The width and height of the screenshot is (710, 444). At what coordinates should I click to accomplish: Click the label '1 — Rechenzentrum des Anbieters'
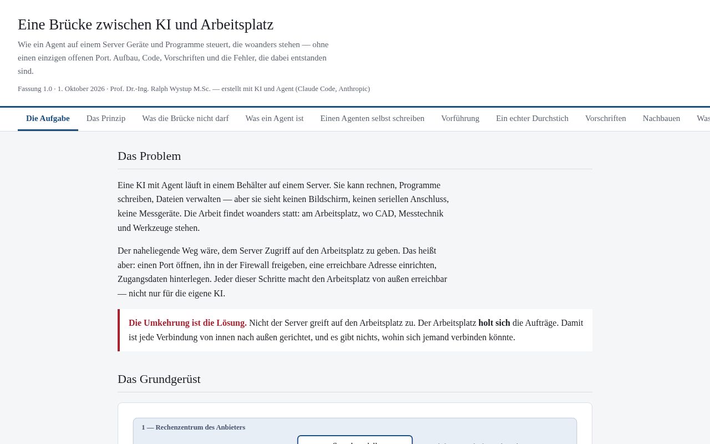[x=193, y=427]
